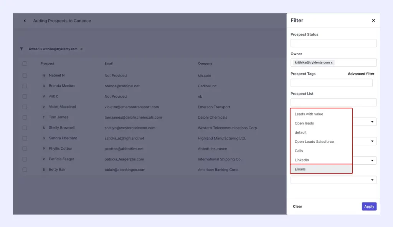
Task: Remove krithika@tryklenty.com from Owner field
Action: [x=332, y=63]
